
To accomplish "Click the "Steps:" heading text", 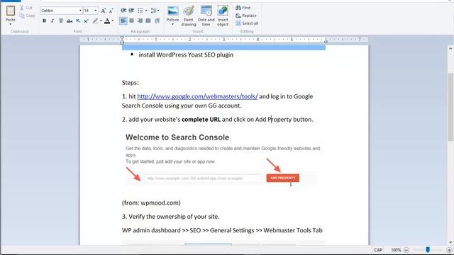I will click(x=130, y=83).
